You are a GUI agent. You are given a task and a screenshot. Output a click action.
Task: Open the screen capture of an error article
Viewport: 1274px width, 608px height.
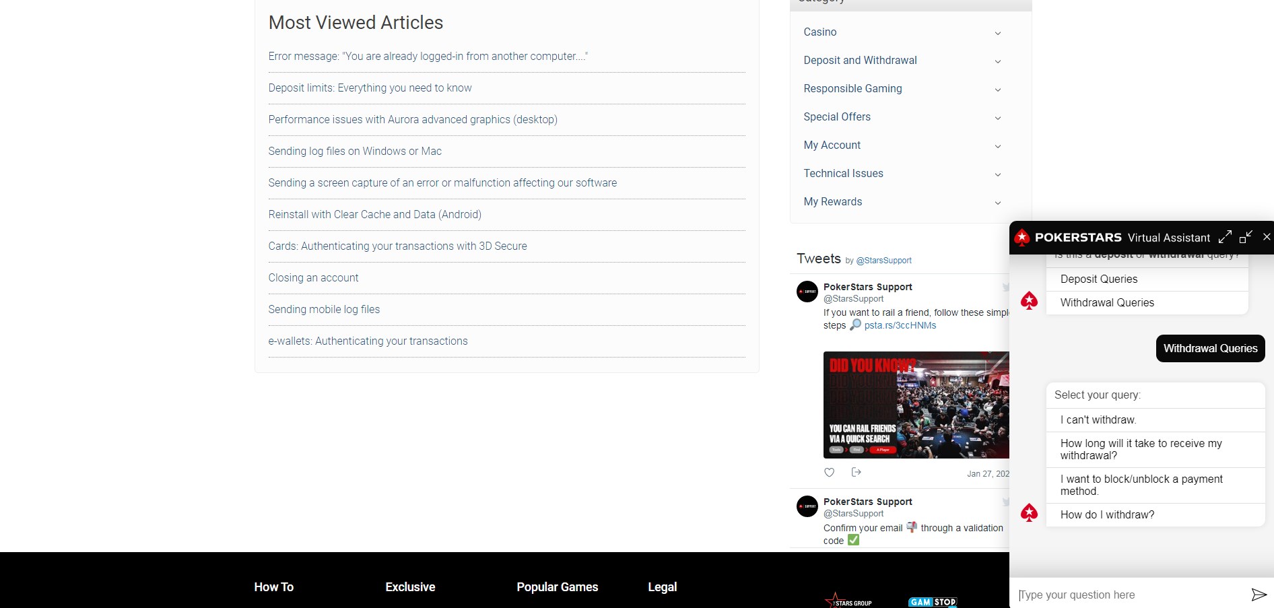[442, 183]
